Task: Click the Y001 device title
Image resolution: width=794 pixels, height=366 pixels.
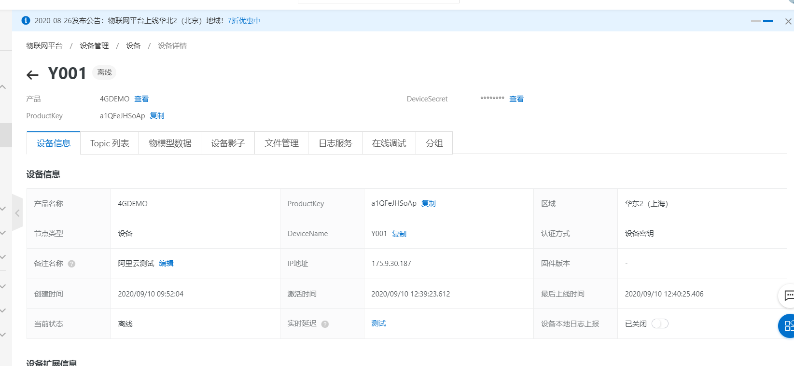Action: pyautogui.click(x=68, y=73)
